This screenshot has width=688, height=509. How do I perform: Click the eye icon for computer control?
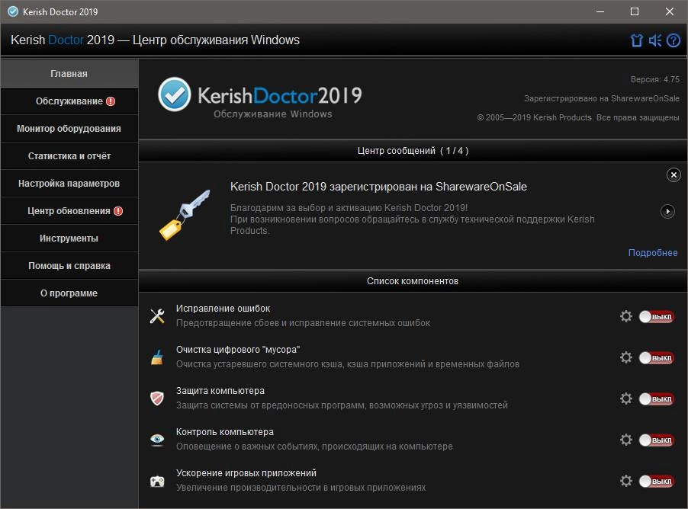157,440
